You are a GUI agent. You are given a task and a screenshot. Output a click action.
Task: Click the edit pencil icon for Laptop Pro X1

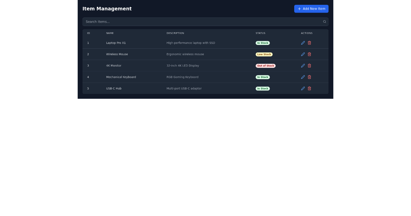tap(303, 43)
